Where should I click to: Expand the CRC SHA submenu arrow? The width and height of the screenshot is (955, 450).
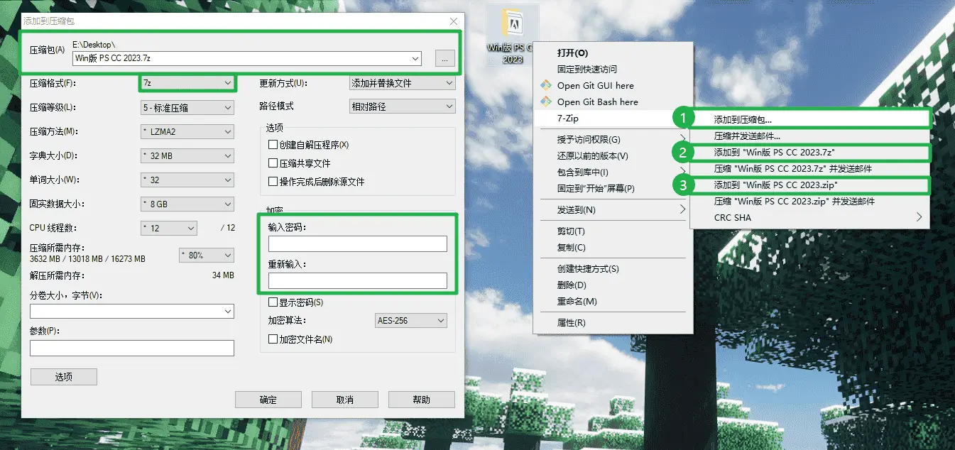919,217
